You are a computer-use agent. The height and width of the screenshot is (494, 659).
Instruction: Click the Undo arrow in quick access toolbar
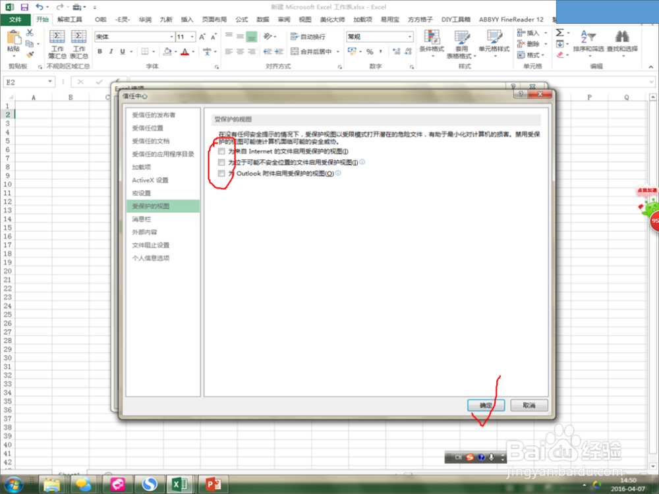[x=40, y=7]
